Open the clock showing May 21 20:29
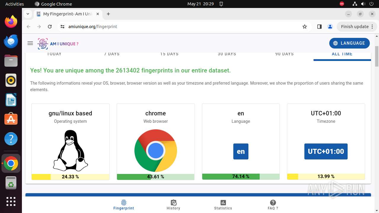The image size is (379, 213). click(x=200, y=4)
